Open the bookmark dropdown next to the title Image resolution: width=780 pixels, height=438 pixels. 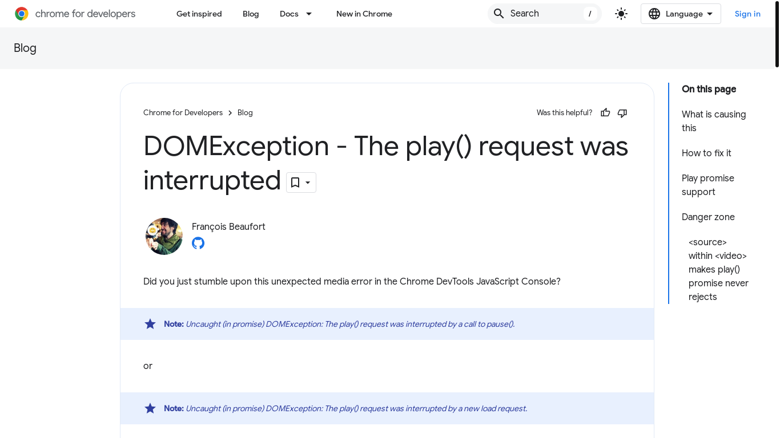click(x=301, y=182)
